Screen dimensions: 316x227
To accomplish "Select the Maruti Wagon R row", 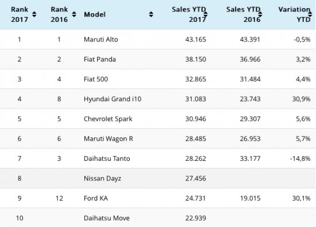I will [x=158, y=138].
